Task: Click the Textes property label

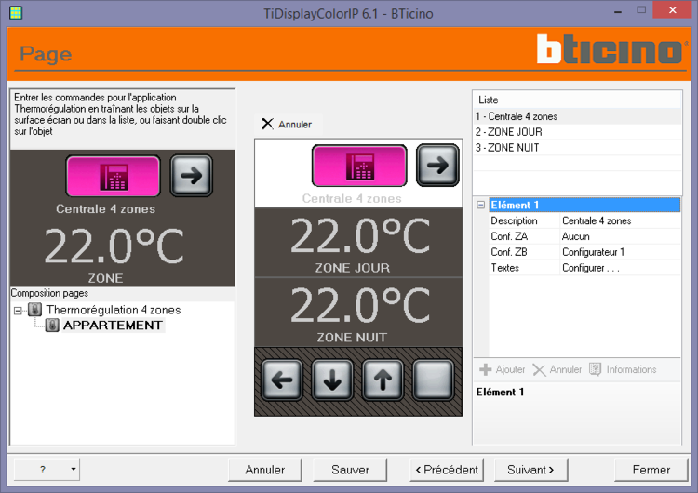Action: (x=504, y=267)
